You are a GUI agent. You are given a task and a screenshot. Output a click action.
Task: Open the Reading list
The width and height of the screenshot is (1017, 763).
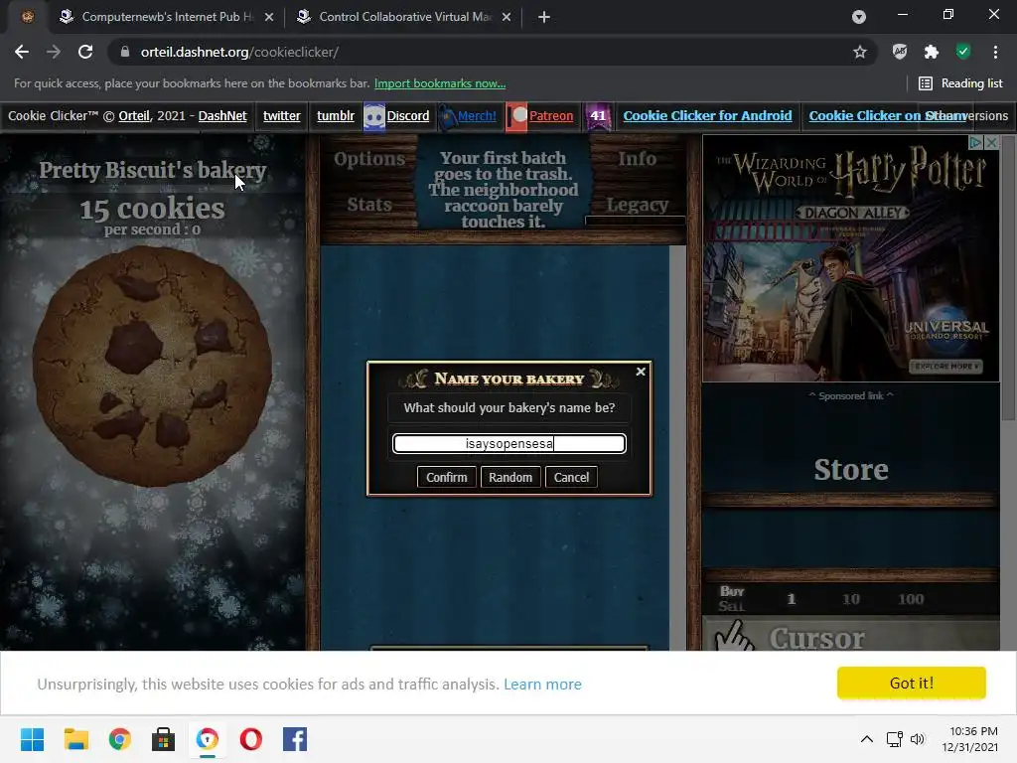coord(960,83)
